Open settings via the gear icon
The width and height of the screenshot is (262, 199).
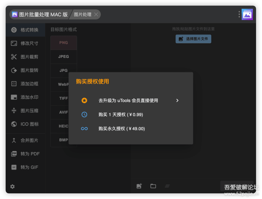13,186
